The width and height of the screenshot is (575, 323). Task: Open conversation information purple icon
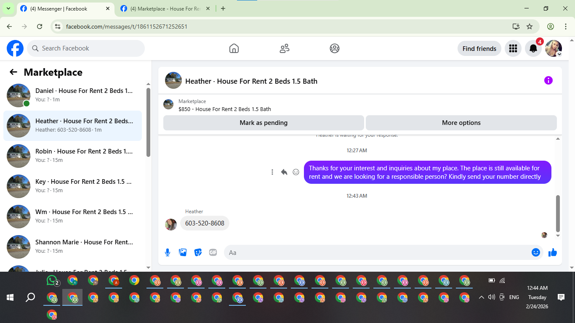coord(548,80)
